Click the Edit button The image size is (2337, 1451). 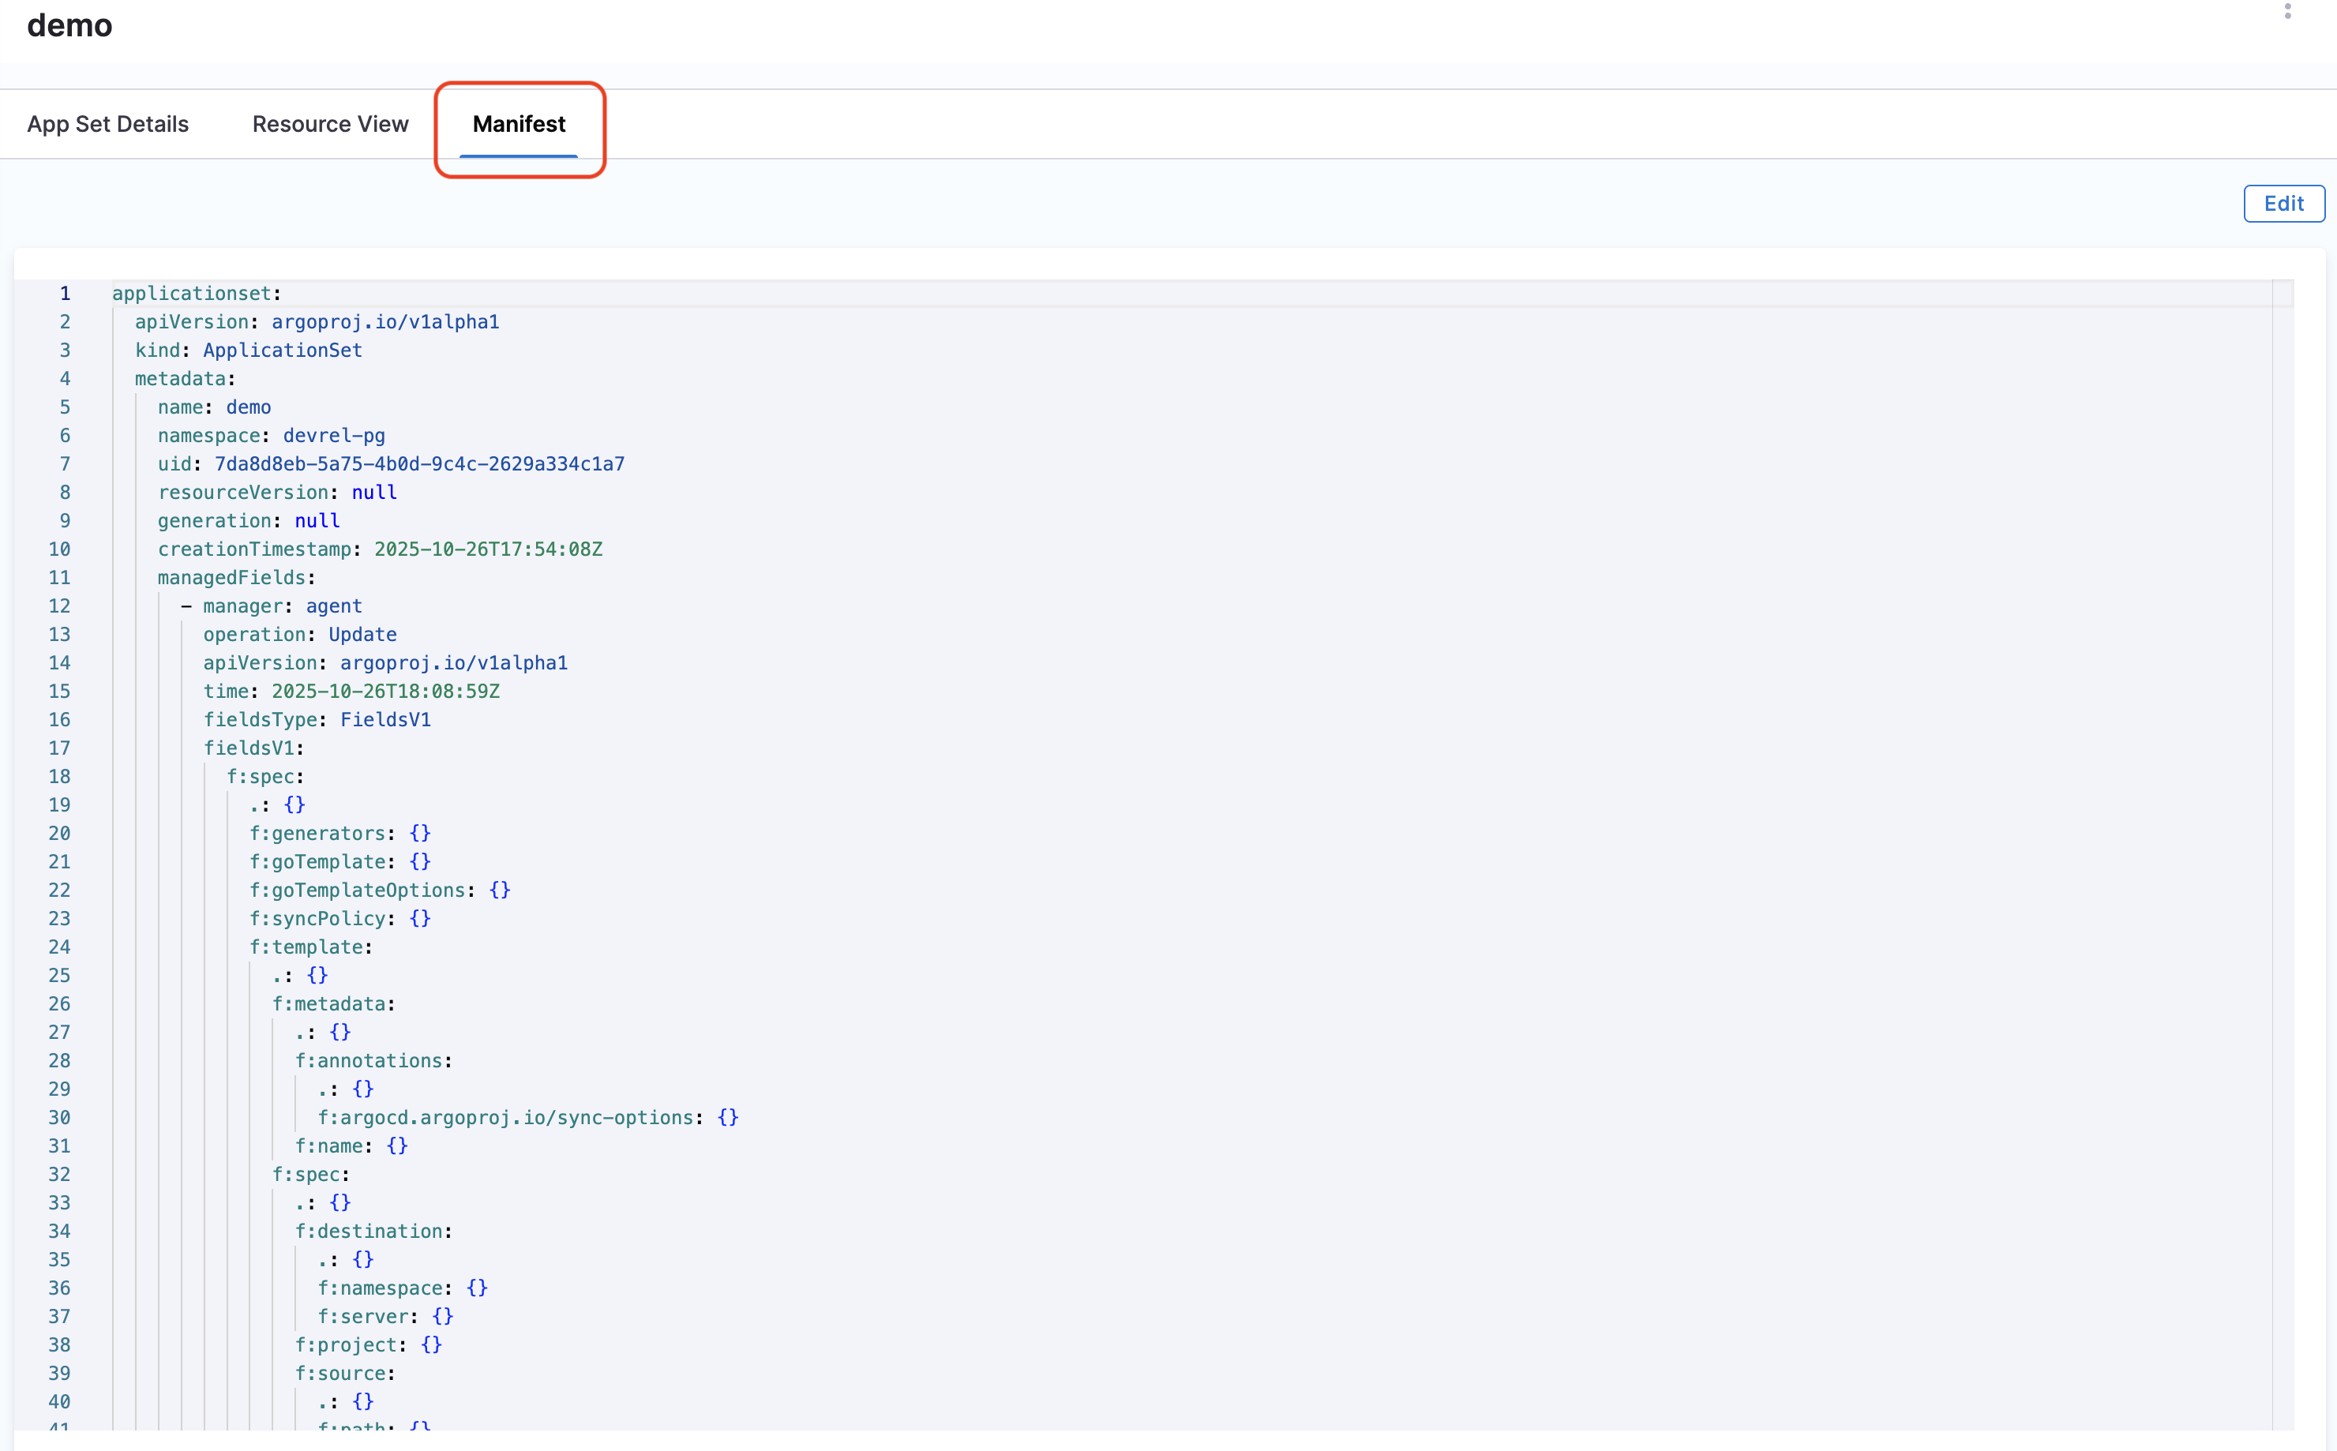[x=2283, y=204]
